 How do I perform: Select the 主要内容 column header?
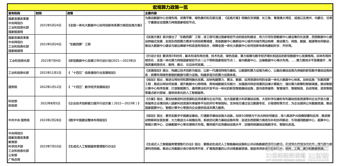point(152,13)
